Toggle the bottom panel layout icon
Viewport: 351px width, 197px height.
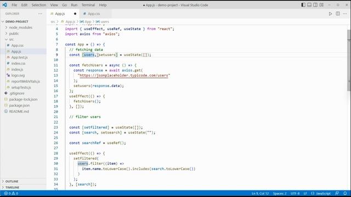(309, 5)
